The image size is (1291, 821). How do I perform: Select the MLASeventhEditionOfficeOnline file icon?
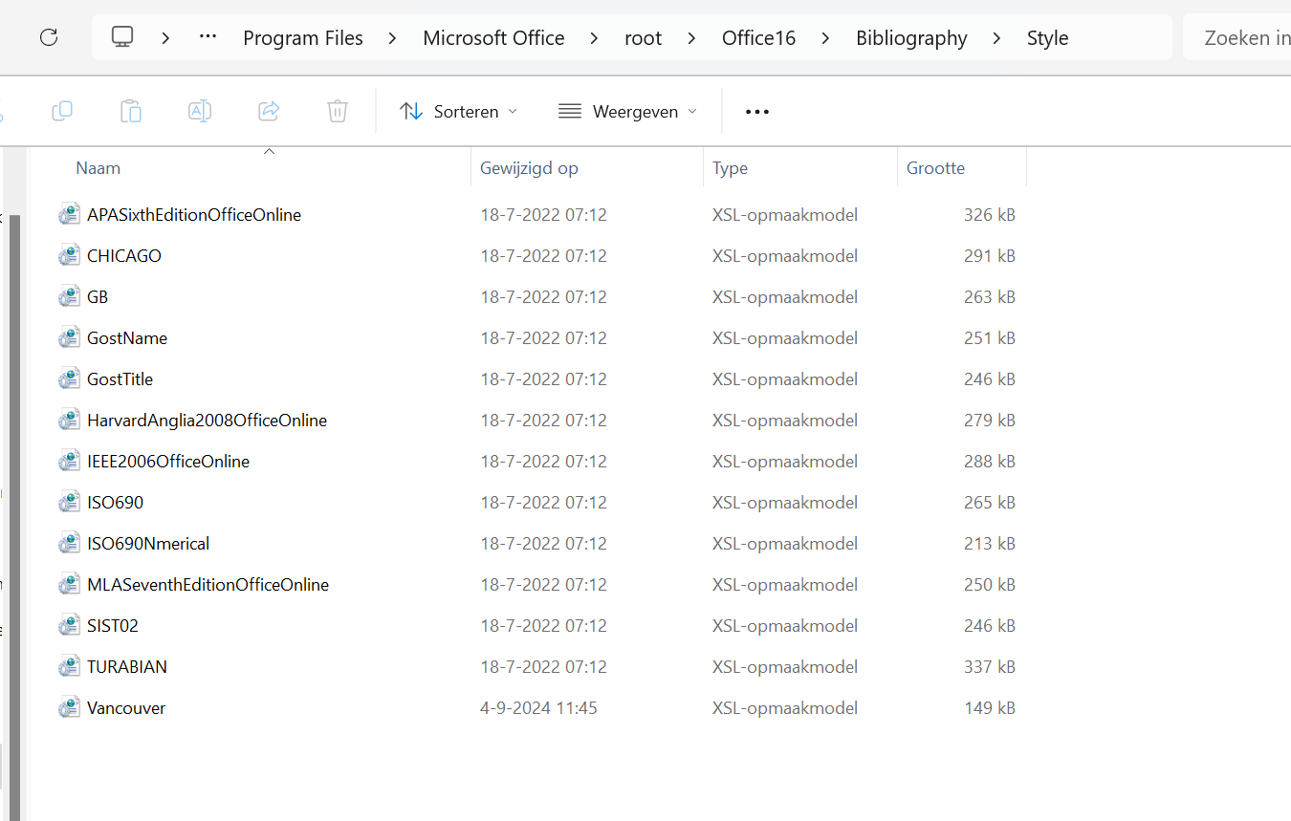pyautogui.click(x=69, y=585)
